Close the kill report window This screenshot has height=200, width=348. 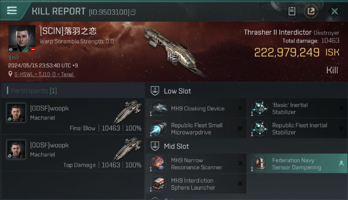click(335, 11)
